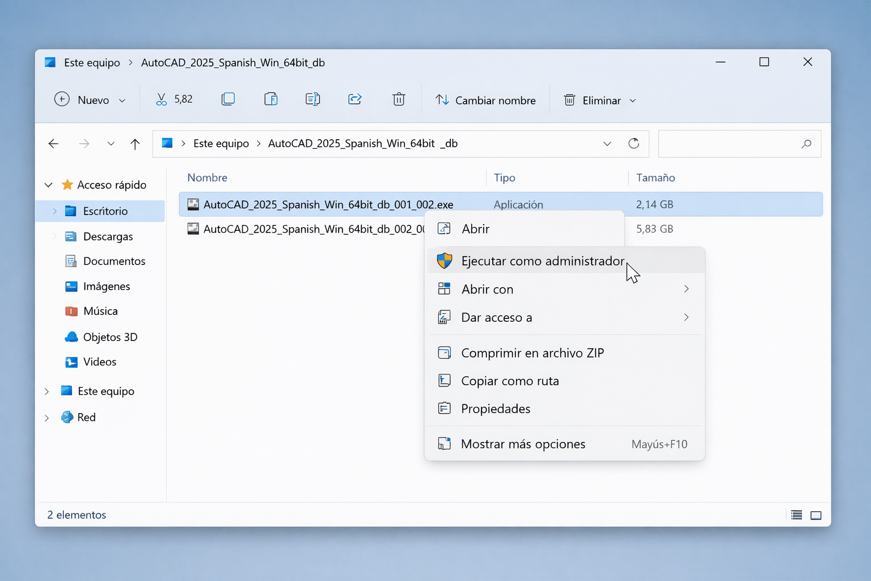This screenshot has width=871, height=581.
Task: Open the Documentos folder in the sidebar
Action: (x=114, y=261)
